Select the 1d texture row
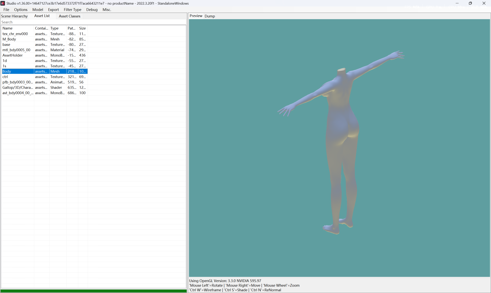This screenshot has height=293, width=491. coord(44,61)
